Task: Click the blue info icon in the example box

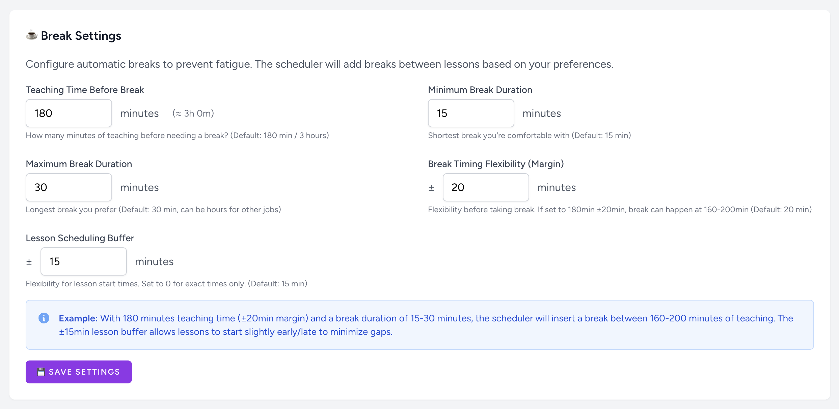Action: click(x=44, y=318)
